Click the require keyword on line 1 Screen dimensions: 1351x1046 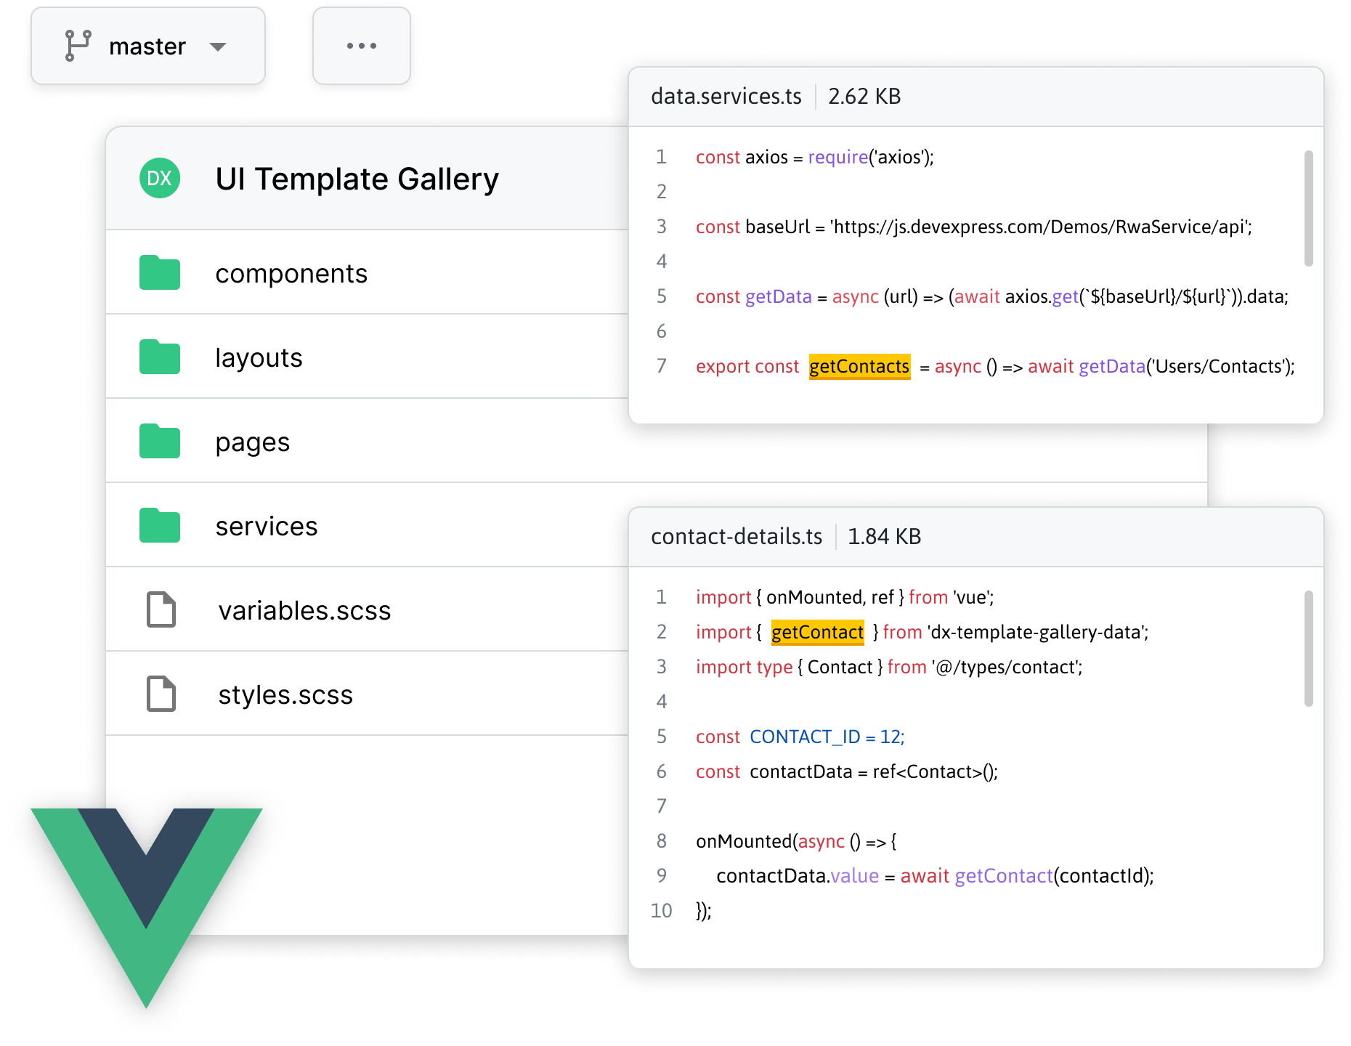pyautogui.click(x=838, y=158)
